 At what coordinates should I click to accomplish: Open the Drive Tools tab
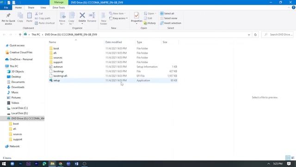59,7
